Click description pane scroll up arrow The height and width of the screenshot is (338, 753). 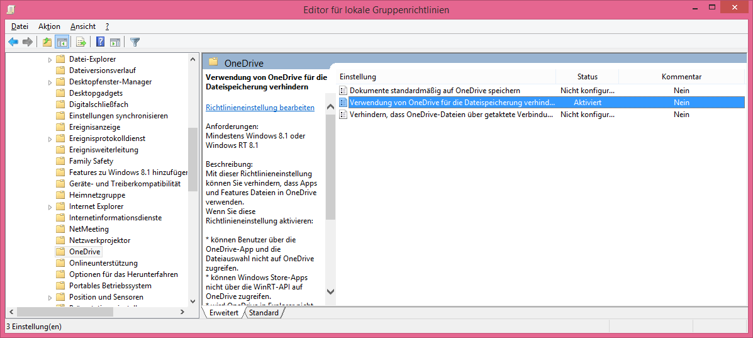330,107
